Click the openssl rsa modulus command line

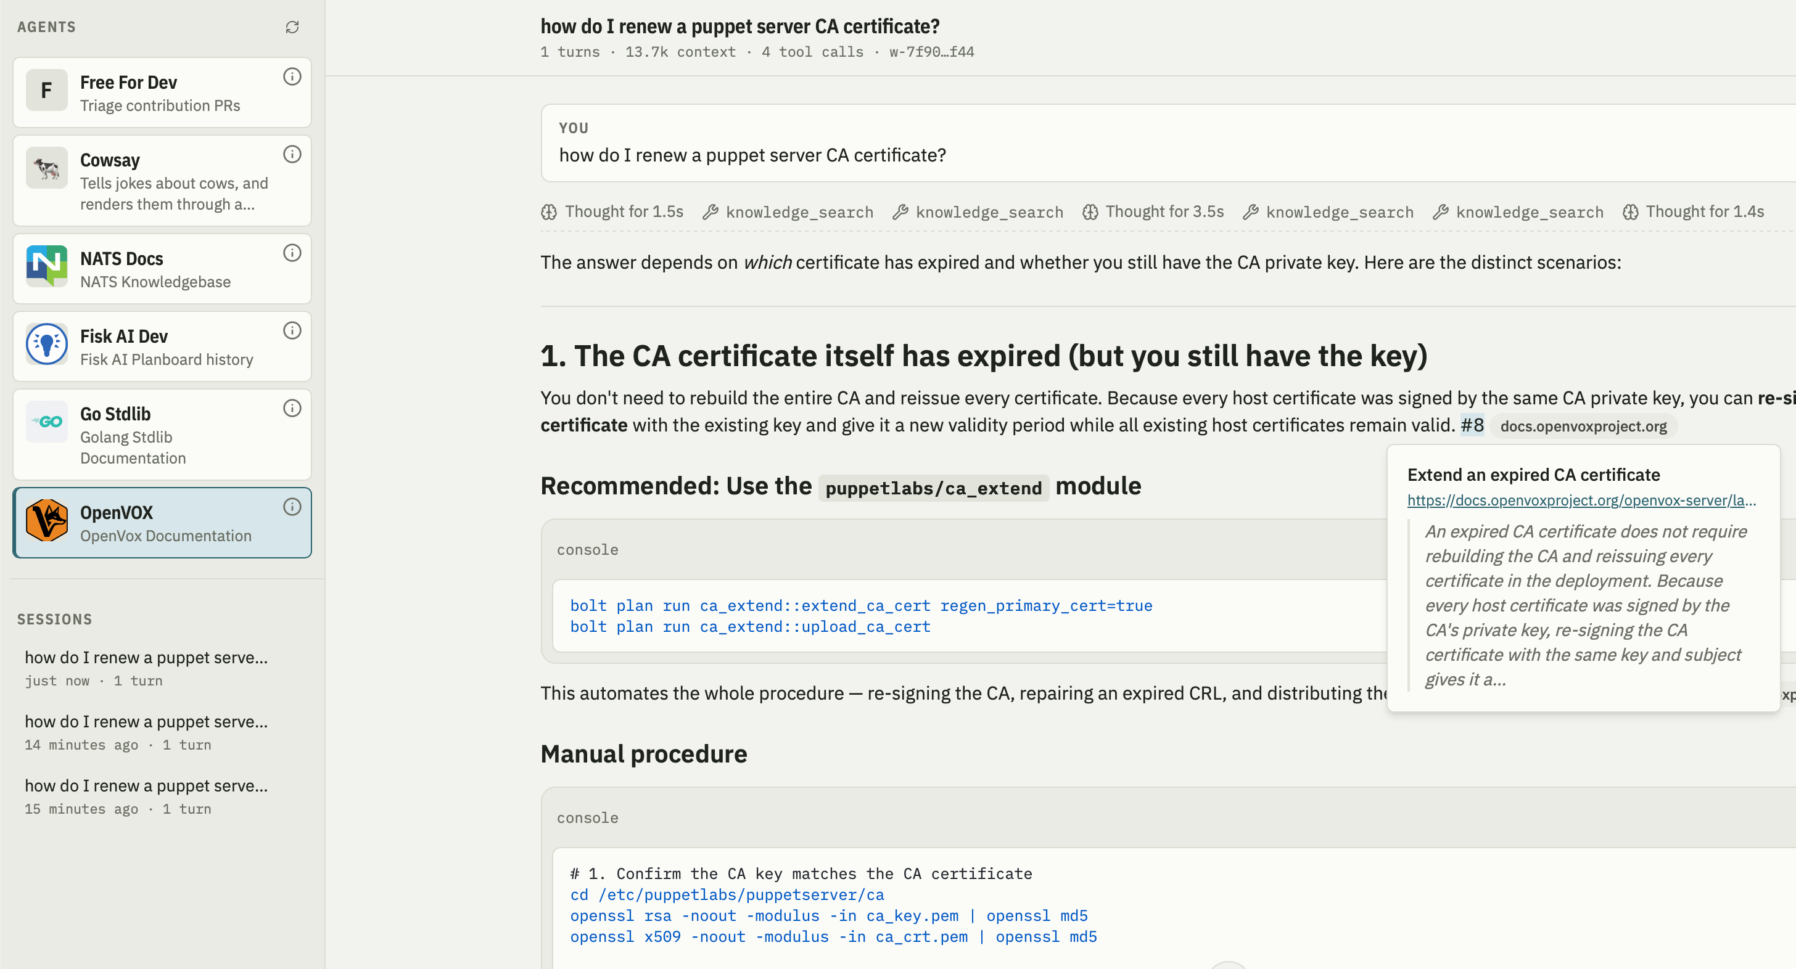(828, 916)
